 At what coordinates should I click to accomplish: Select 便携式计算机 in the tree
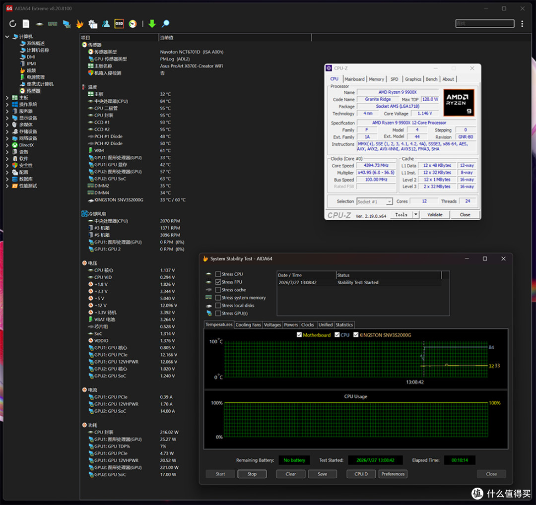(x=40, y=84)
